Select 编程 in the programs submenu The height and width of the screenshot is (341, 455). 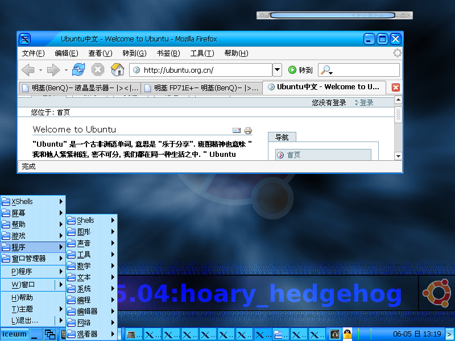92,300
